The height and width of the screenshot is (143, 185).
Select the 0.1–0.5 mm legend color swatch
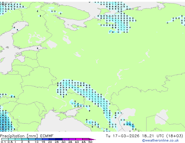5,139
